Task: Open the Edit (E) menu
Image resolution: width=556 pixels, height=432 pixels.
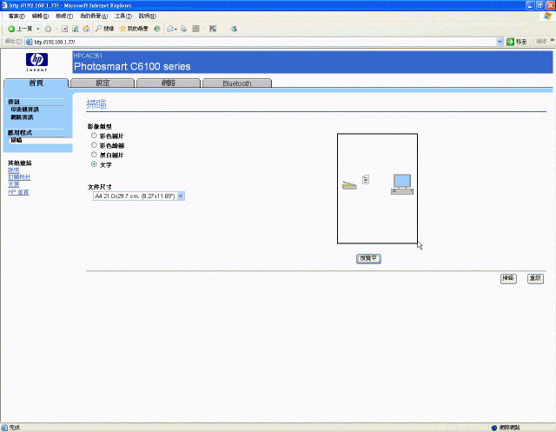Action: coord(40,16)
